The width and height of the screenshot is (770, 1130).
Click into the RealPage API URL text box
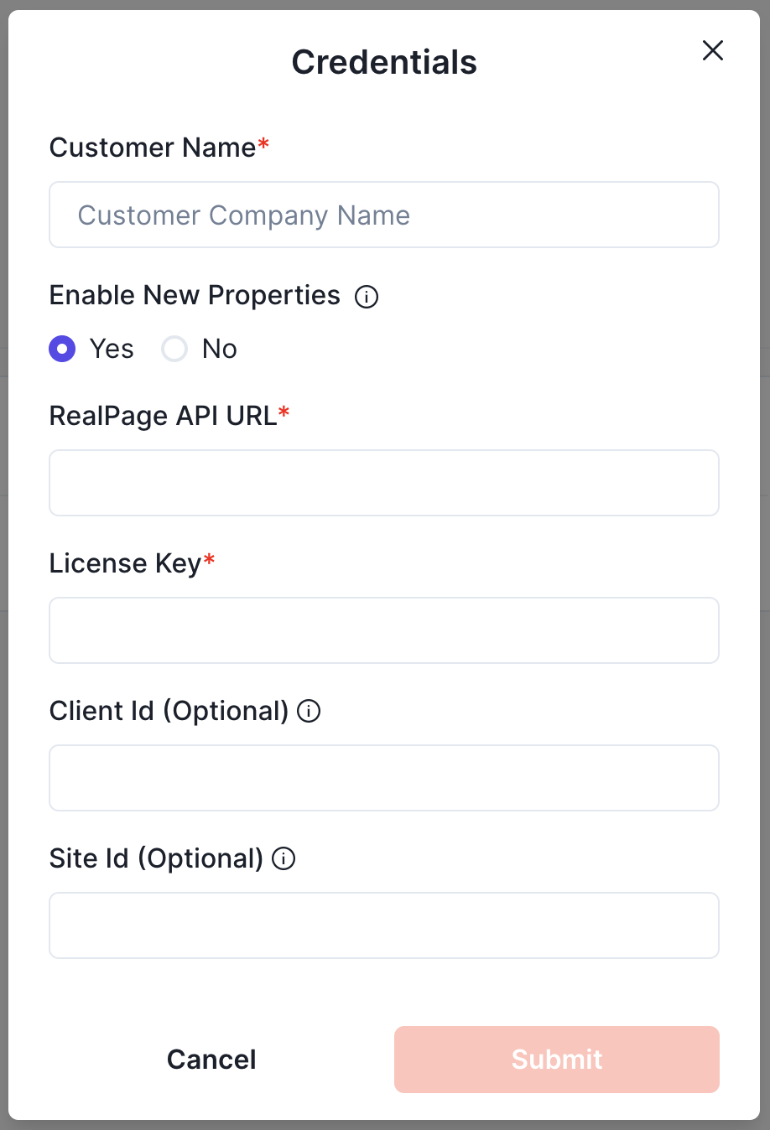click(x=384, y=483)
